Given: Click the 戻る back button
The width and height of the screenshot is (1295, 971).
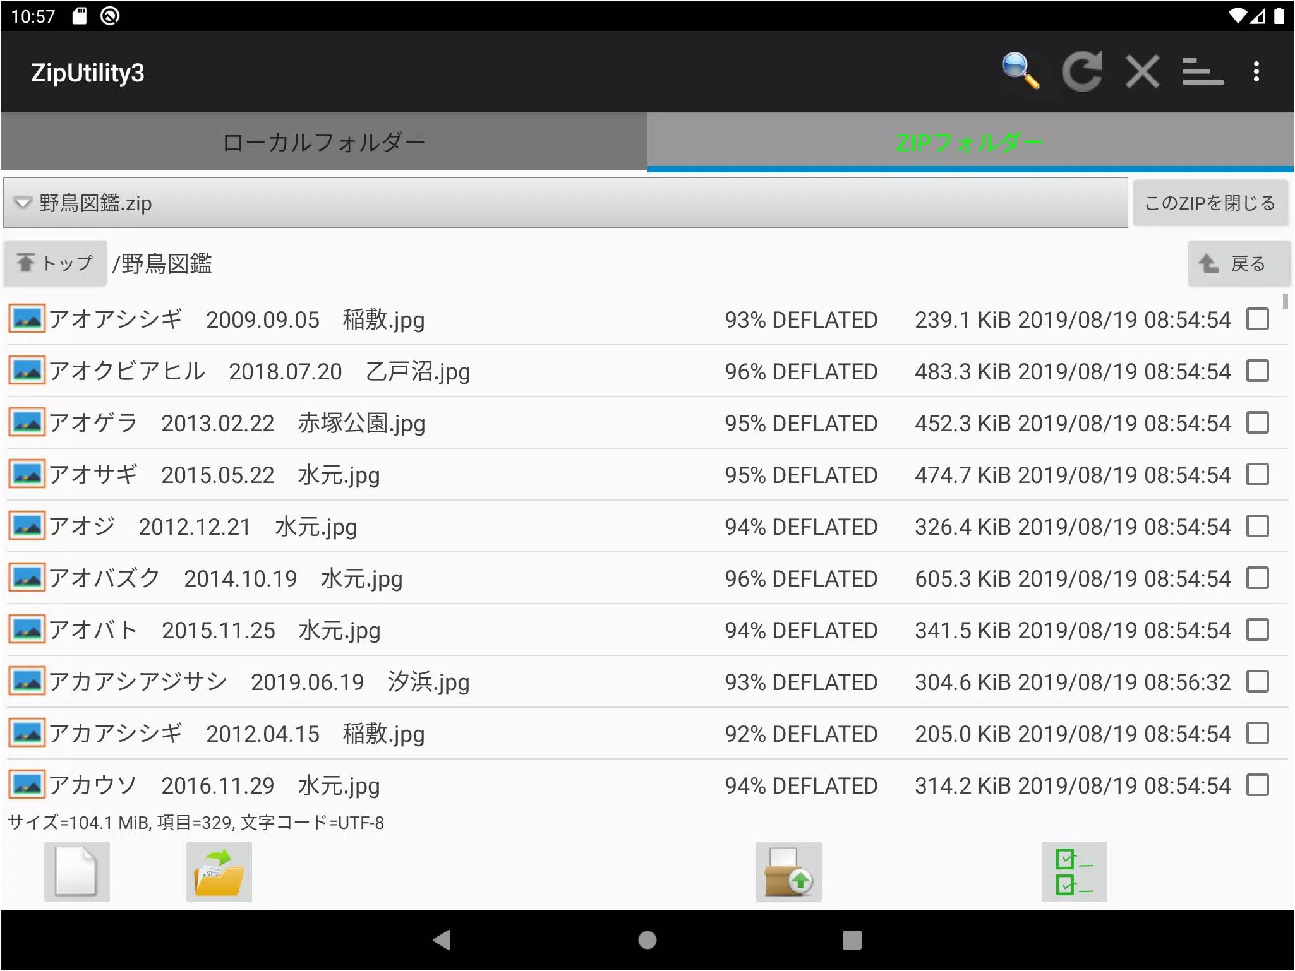Looking at the screenshot, I should 1239,264.
